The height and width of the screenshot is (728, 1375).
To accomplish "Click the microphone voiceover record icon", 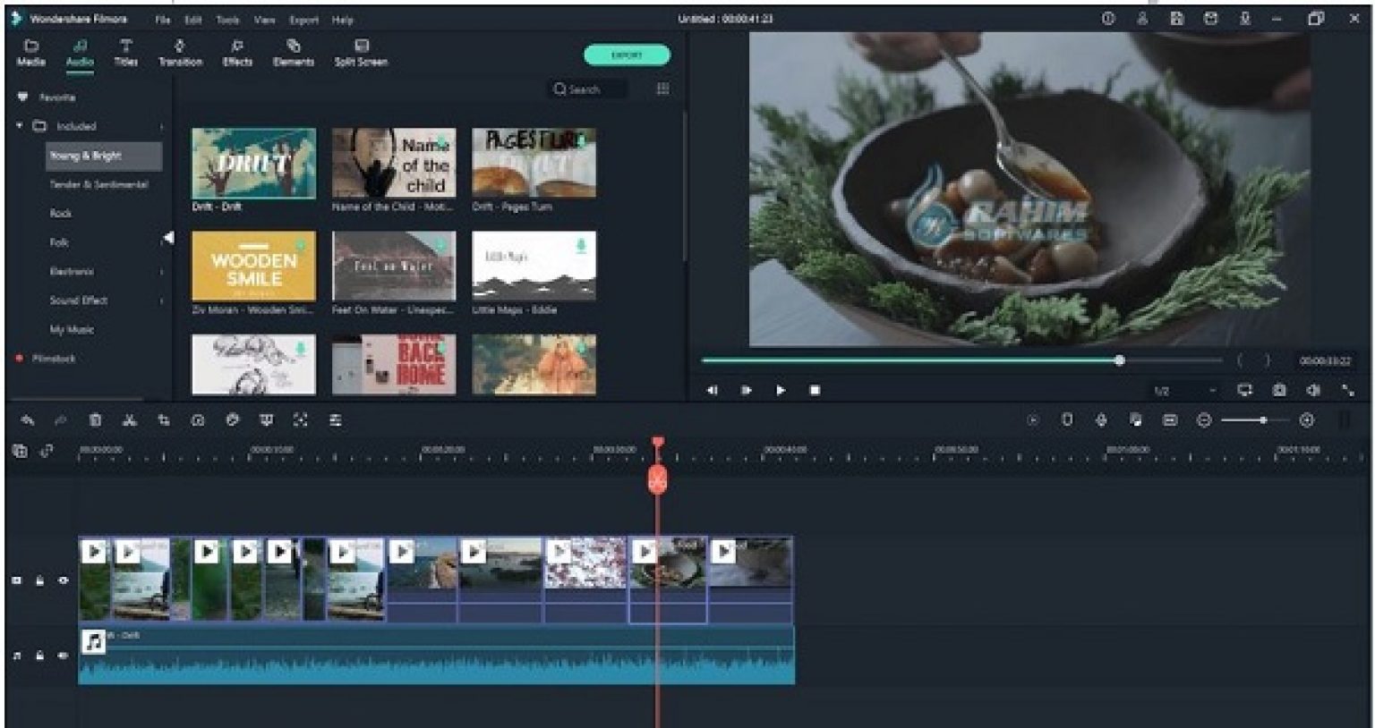I will [1101, 420].
